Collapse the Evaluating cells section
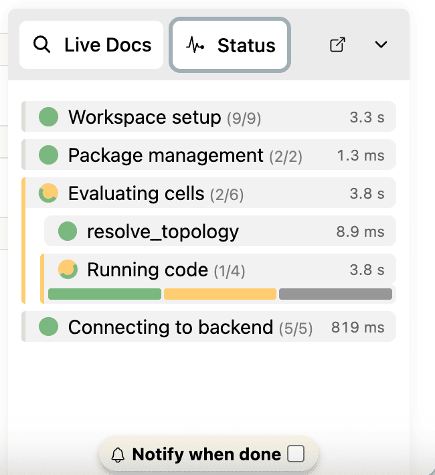Viewport: 435px width, 475px height. 136,193
